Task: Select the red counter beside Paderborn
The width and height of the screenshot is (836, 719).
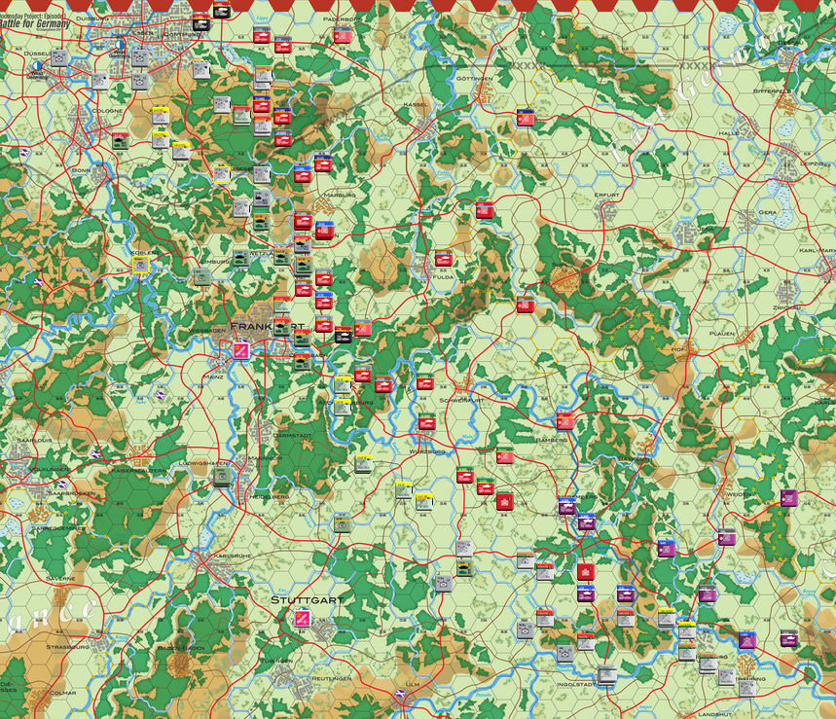Action: click(x=343, y=36)
